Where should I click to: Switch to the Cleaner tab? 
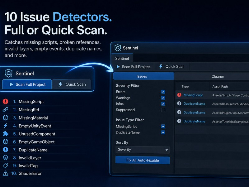point(218,76)
